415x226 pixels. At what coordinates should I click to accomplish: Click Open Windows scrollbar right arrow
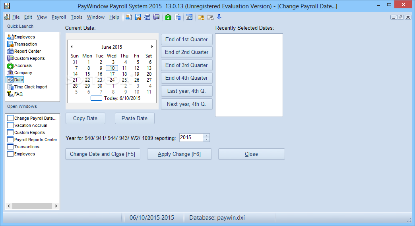coord(56,206)
